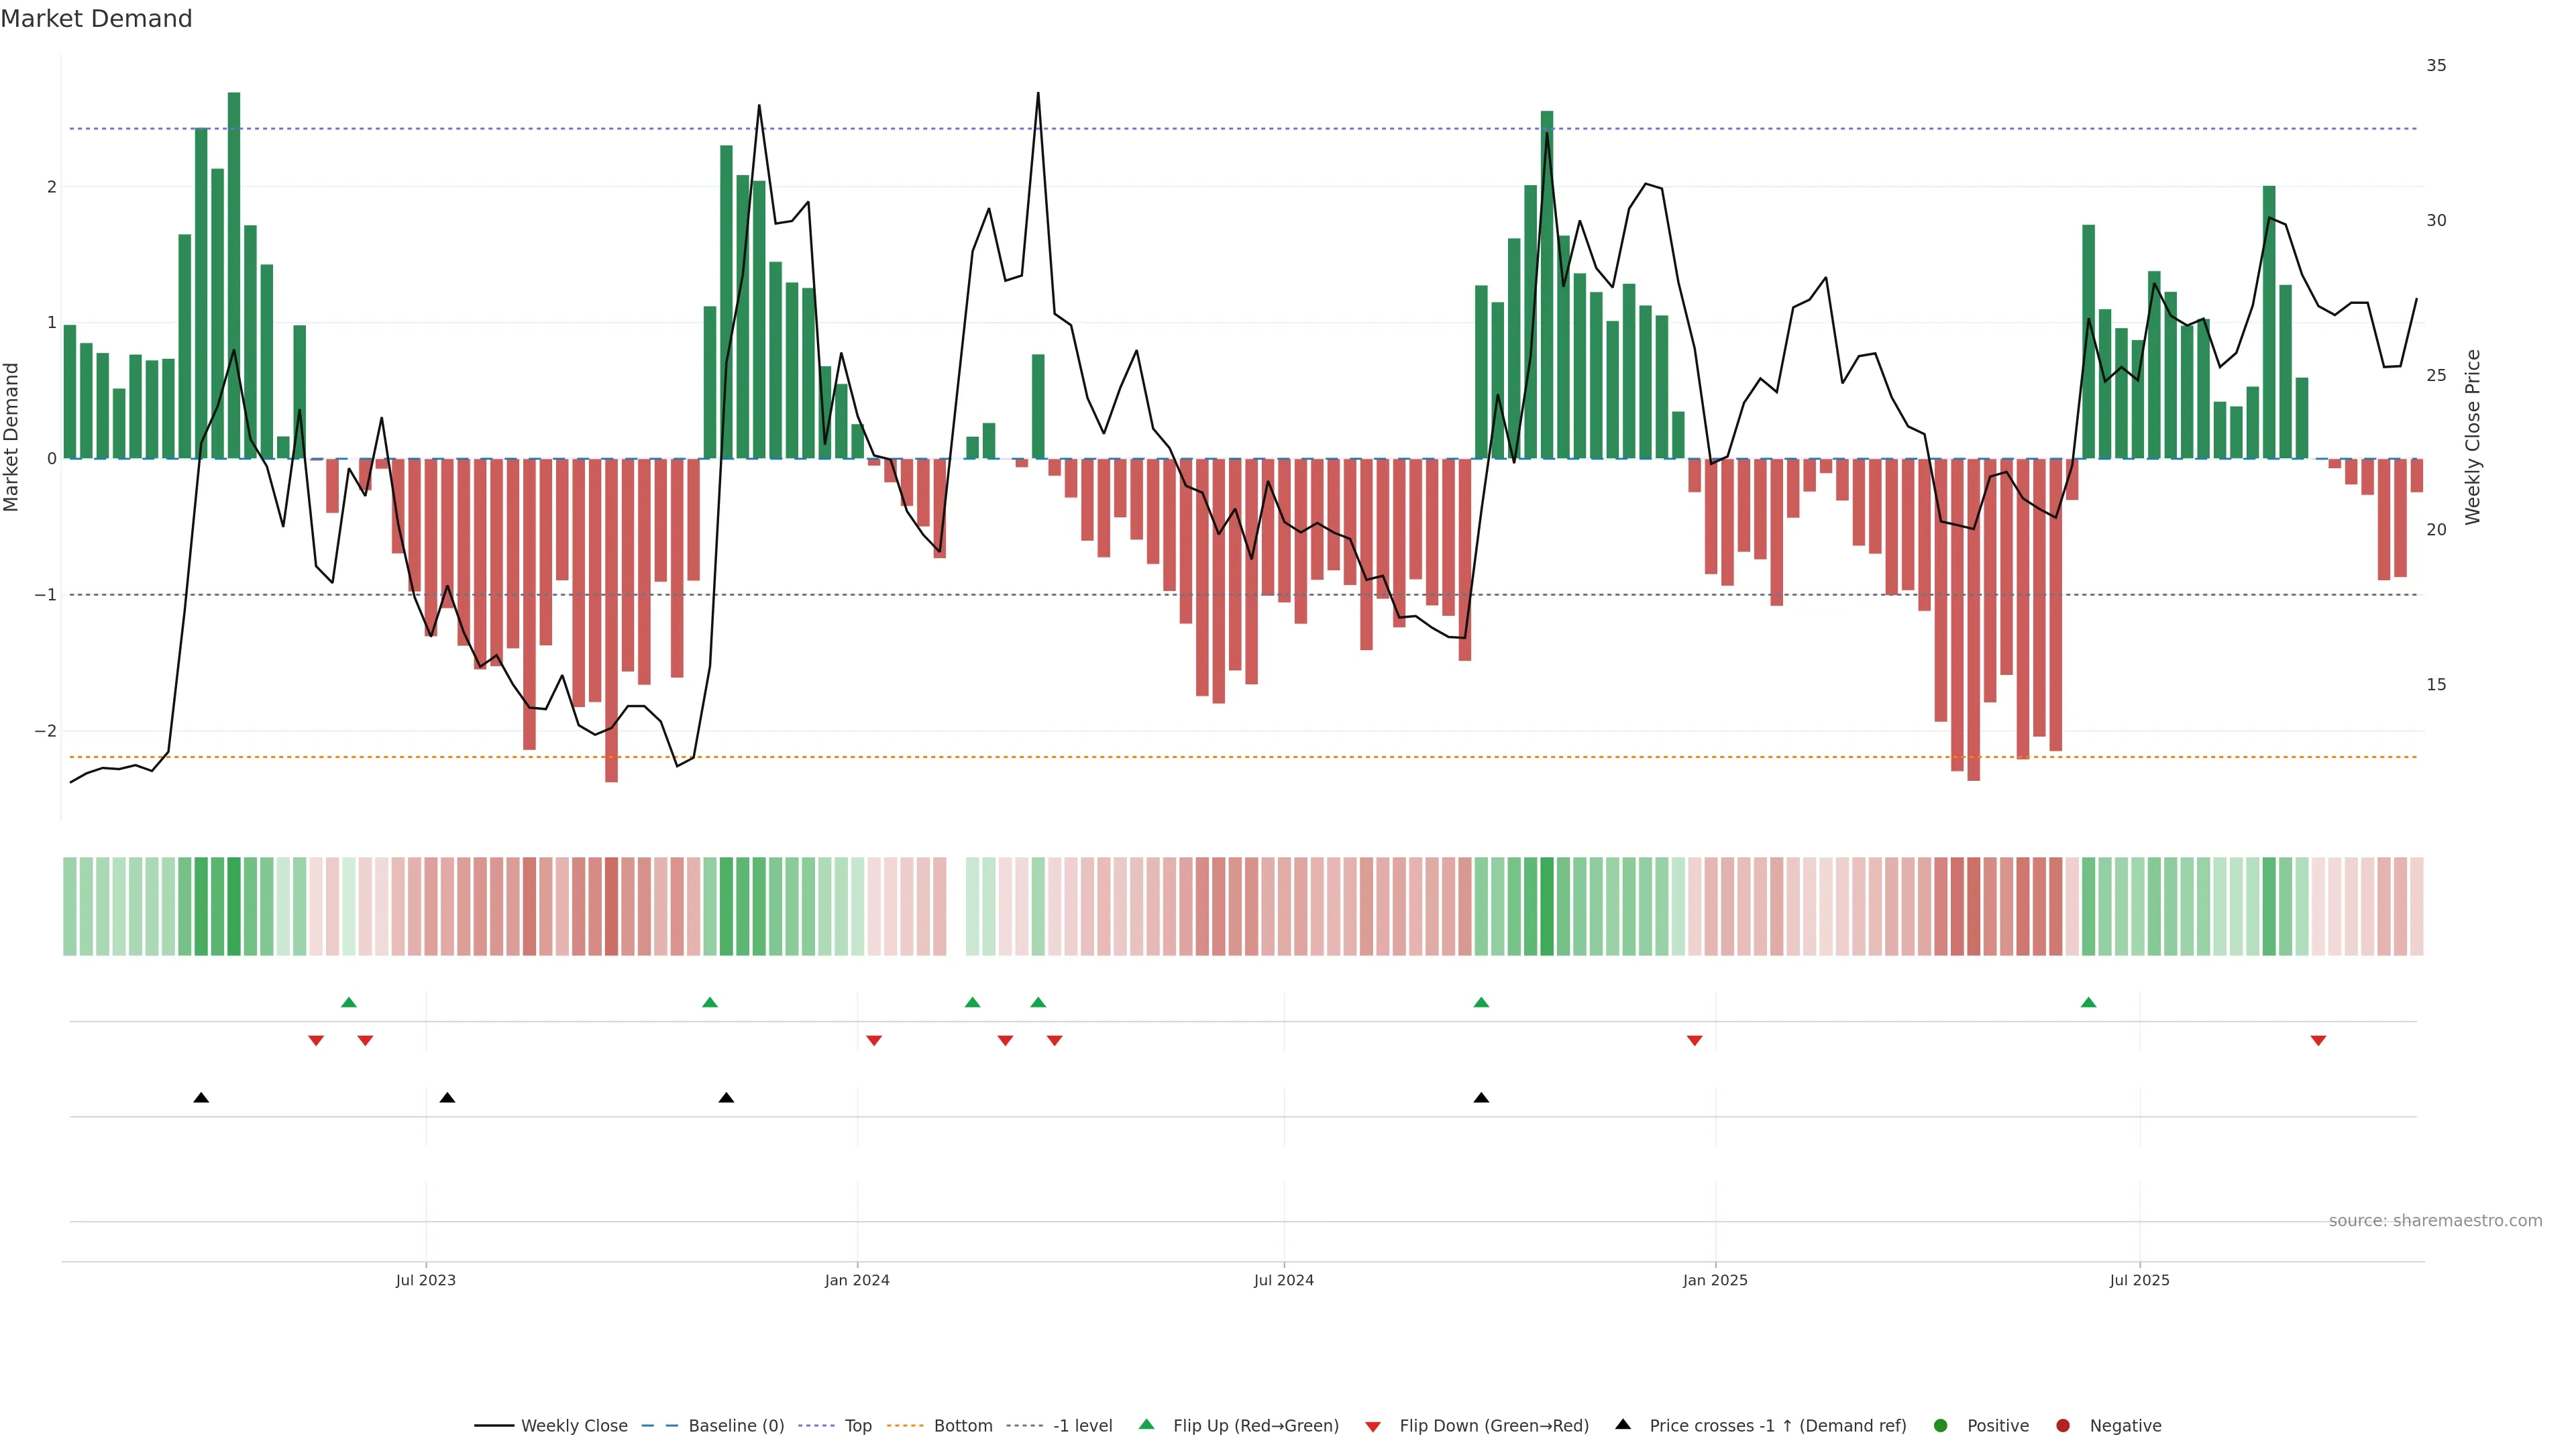Click the first black triangle marker on the left
The image size is (2576, 1449).
click(x=201, y=1098)
